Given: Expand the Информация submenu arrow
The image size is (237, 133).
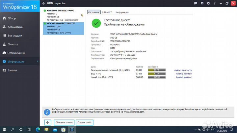Looking at the screenshot, I should tap(37, 61).
